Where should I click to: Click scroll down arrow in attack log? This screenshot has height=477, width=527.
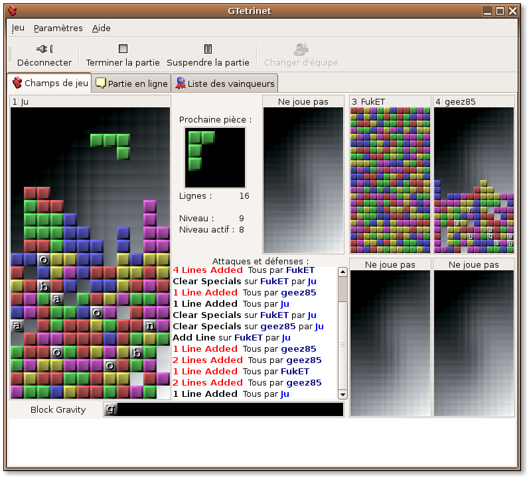pyautogui.click(x=342, y=394)
